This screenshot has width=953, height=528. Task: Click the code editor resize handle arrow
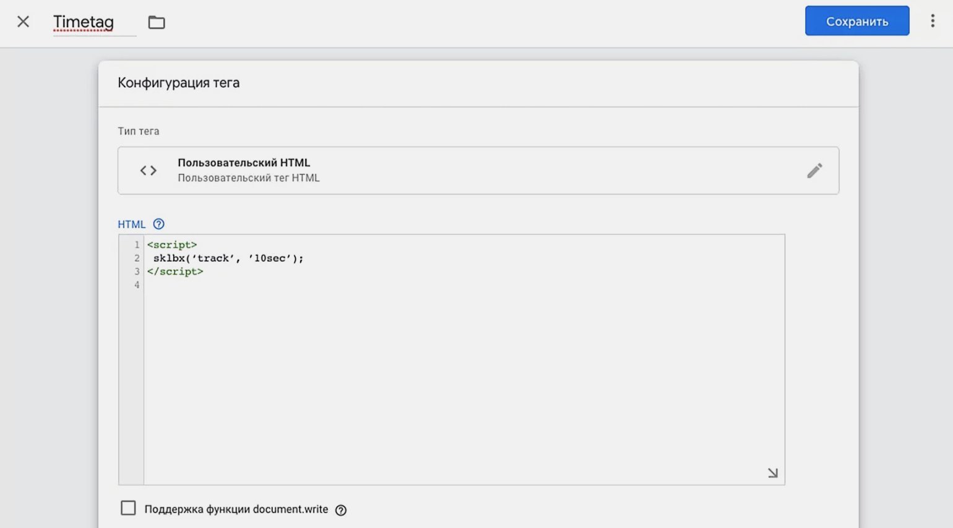pyautogui.click(x=773, y=473)
